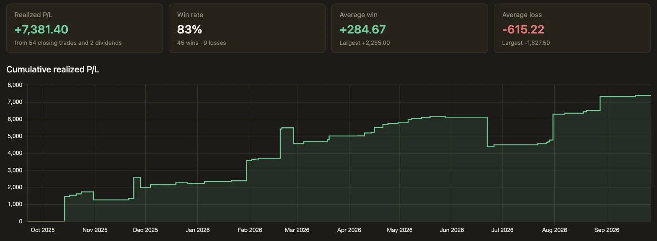Click the 8,000 y-axis label
This screenshot has width=657, height=241.
(x=15, y=85)
